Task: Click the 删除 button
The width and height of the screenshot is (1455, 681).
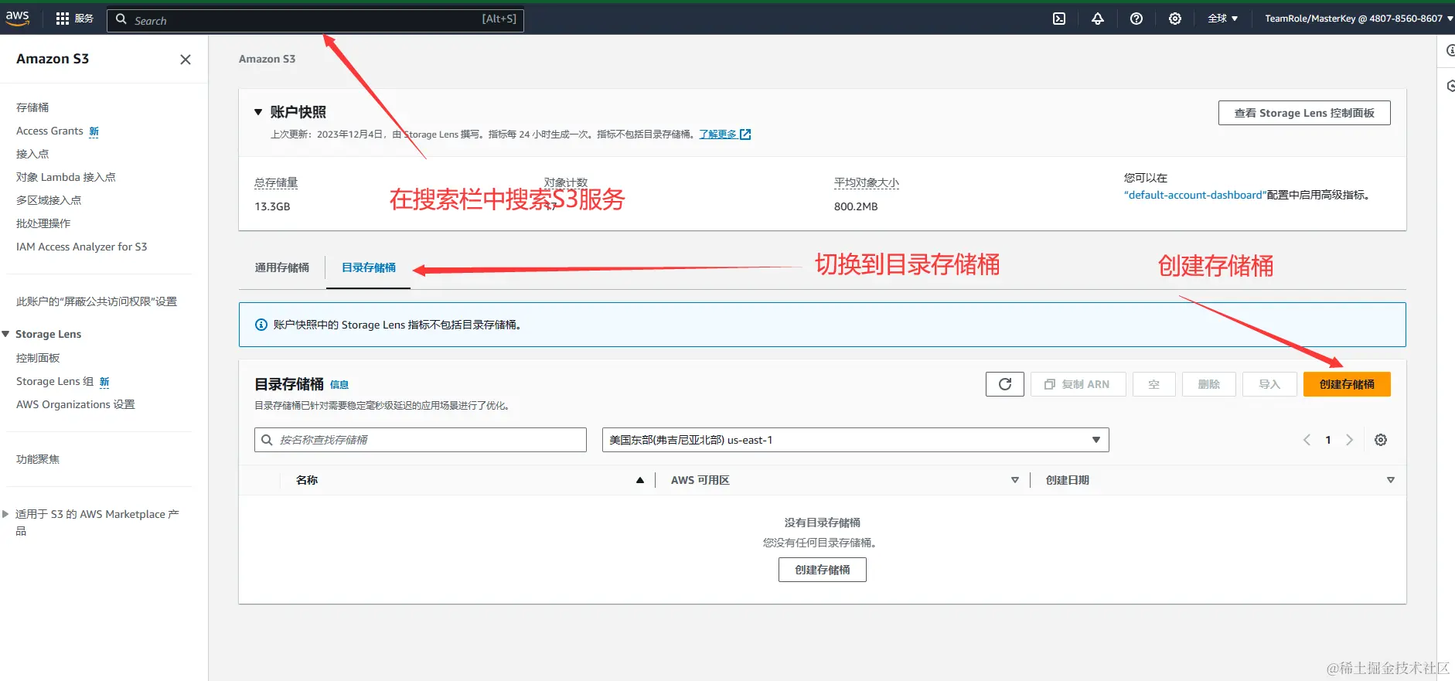Action: pos(1209,384)
